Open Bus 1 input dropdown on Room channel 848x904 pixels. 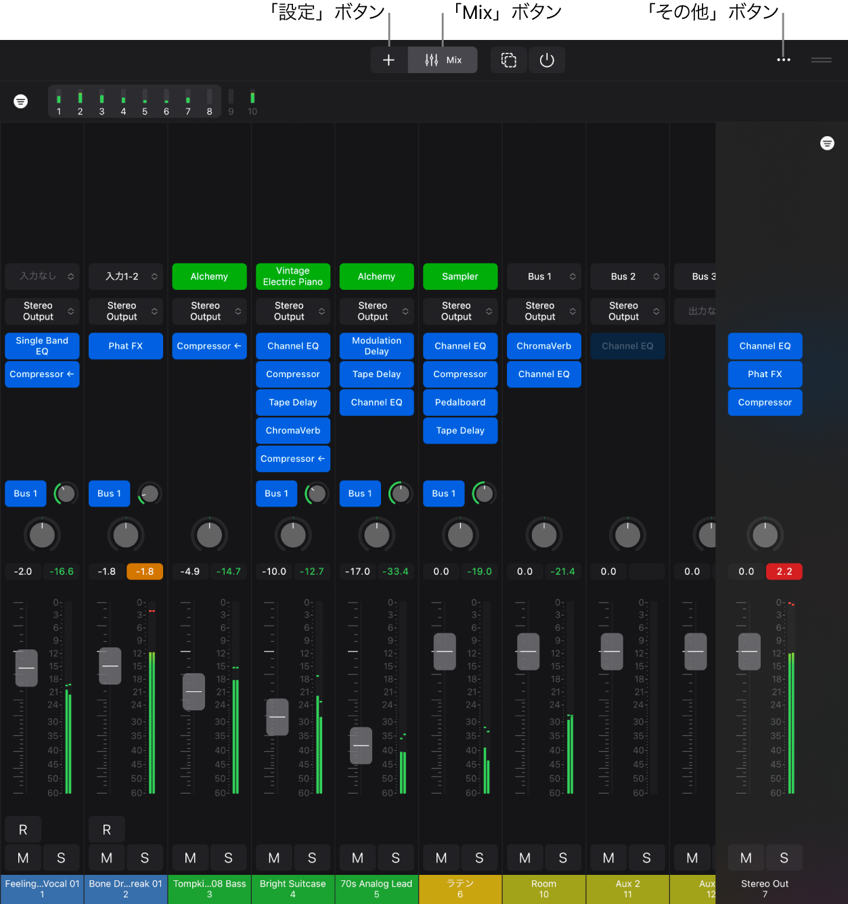click(x=544, y=276)
